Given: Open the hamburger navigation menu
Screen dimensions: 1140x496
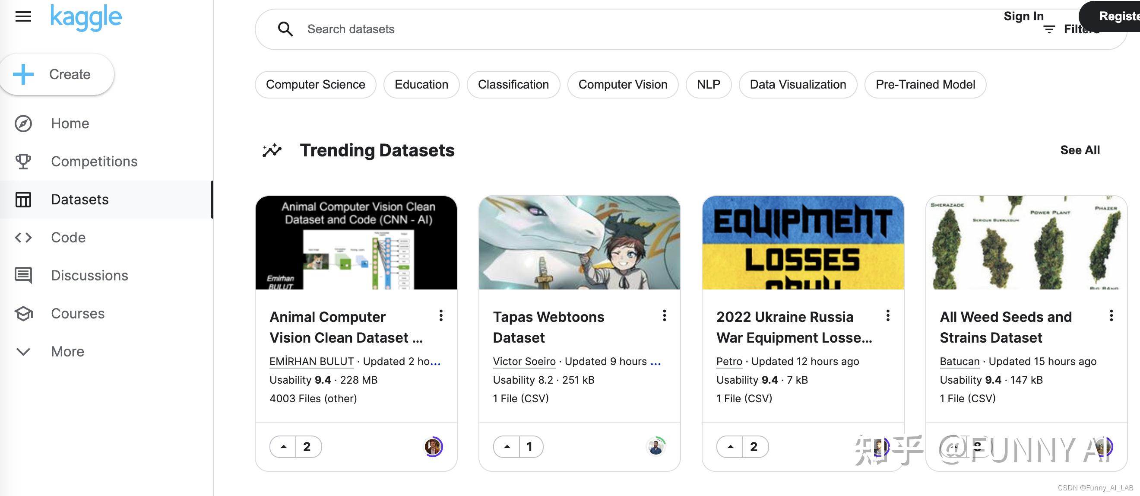Looking at the screenshot, I should pyautogui.click(x=23, y=17).
